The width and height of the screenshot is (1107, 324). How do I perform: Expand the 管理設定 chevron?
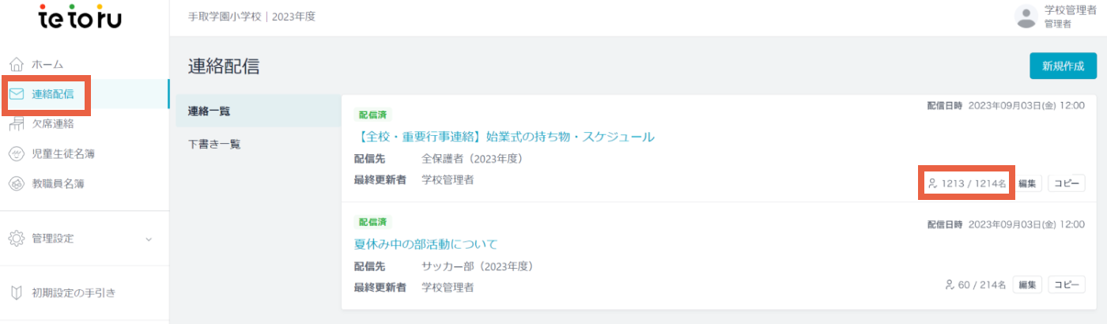point(149,239)
